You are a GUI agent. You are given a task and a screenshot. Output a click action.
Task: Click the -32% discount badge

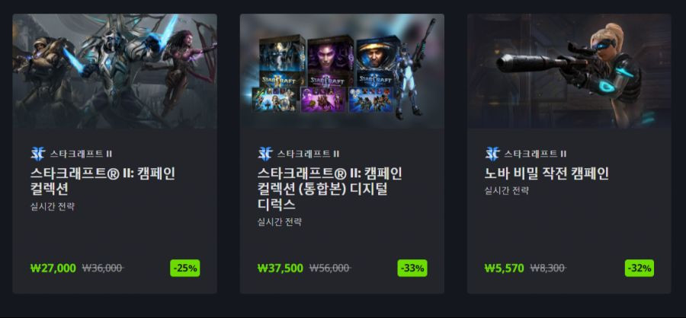tap(640, 269)
